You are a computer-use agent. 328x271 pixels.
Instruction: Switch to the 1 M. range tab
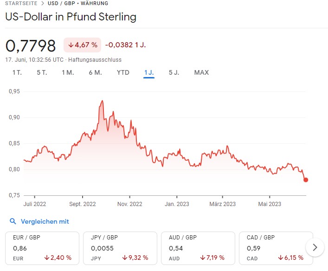coord(68,72)
